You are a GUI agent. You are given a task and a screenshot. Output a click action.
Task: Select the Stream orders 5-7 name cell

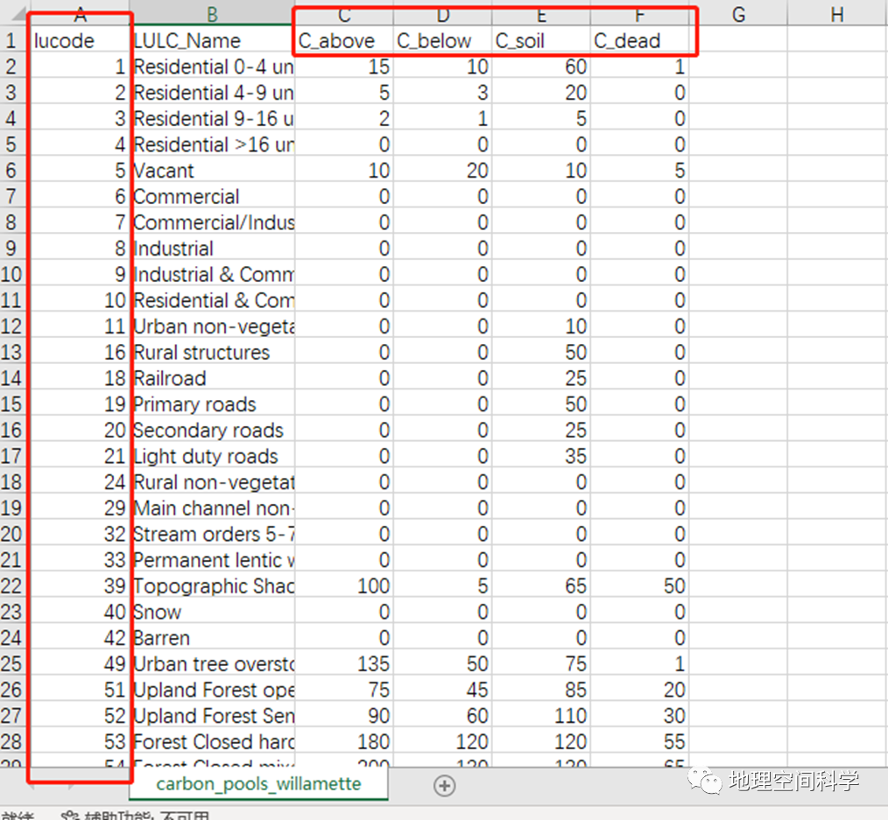213,534
